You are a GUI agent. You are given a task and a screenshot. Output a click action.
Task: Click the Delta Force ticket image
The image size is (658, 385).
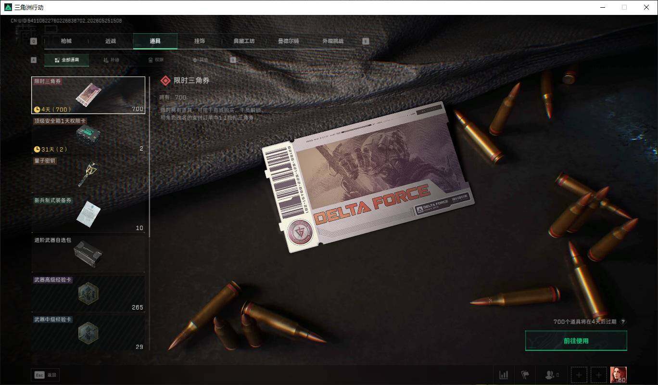pyautogui.click(x=368, y=177)
